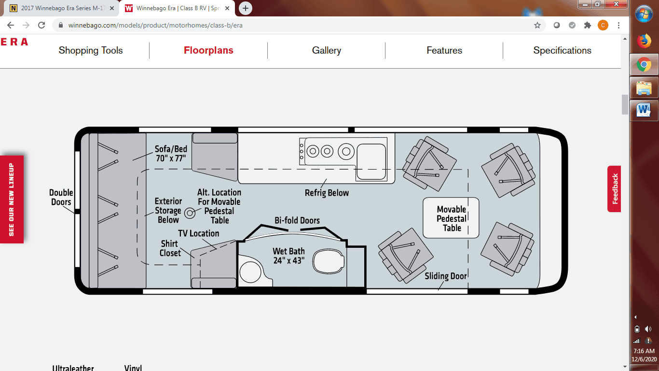Image resolution: width=659 pixels, height=371 pixels.
Task: Go to the Gallery section
Action: [x=327, y=50]
